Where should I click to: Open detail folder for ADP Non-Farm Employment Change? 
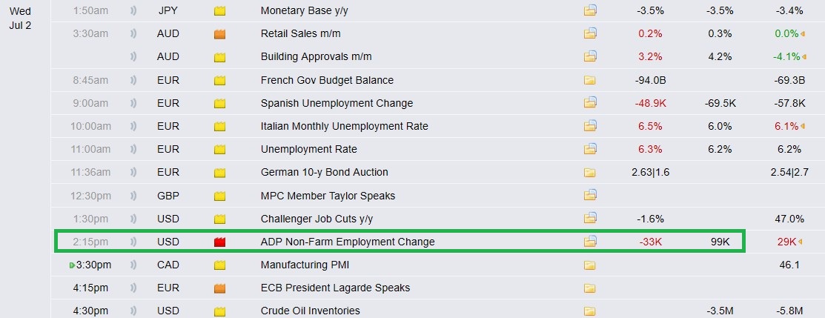click(x=590, y=242)
